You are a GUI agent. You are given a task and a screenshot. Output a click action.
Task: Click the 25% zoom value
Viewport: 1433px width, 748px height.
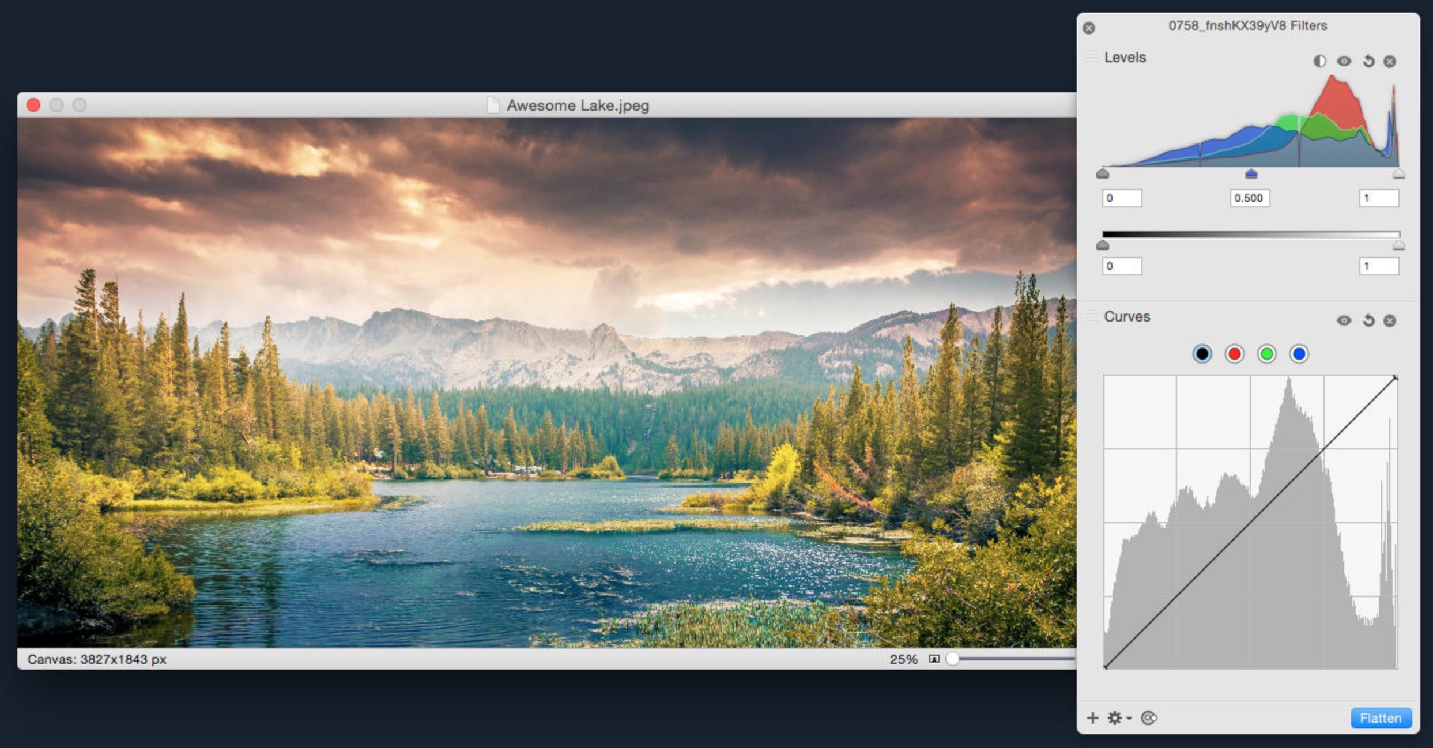[903, 659]
